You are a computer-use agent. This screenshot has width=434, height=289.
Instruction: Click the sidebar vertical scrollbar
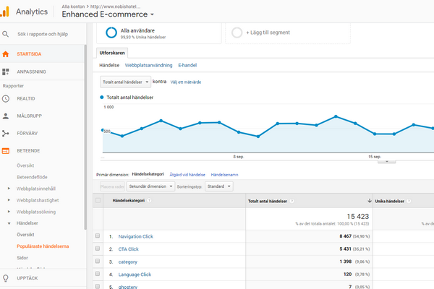pos(85,137)
